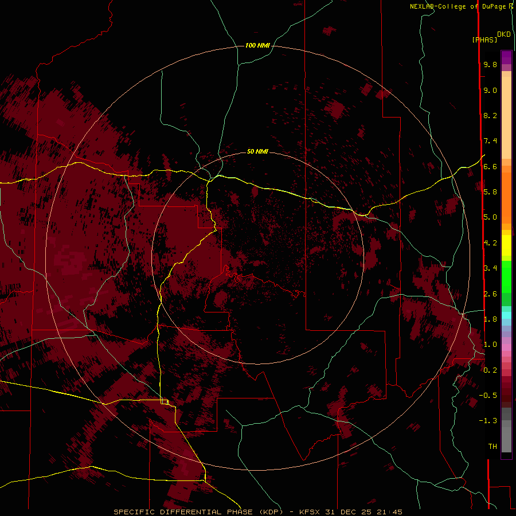Select the "DKD" legend header text
Viewport: 516px width, 516px height.
[x=503, y=34]
